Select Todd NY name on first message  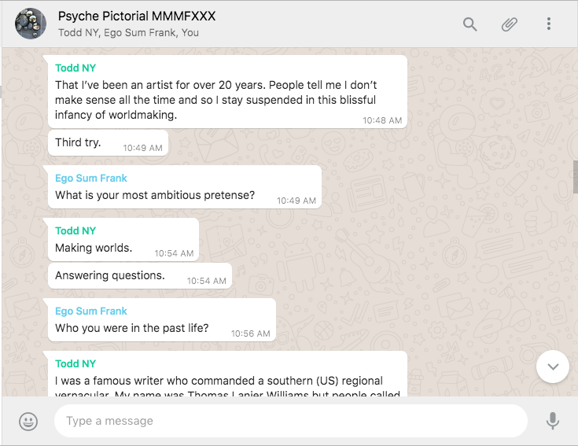[75, 68]
